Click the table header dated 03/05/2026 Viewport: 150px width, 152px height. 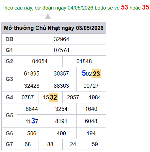(x=54, y=28)
